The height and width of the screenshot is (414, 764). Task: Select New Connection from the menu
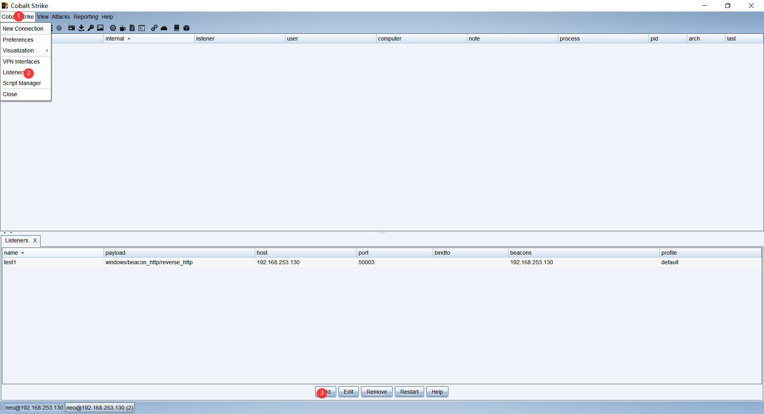tap(25, 29)
